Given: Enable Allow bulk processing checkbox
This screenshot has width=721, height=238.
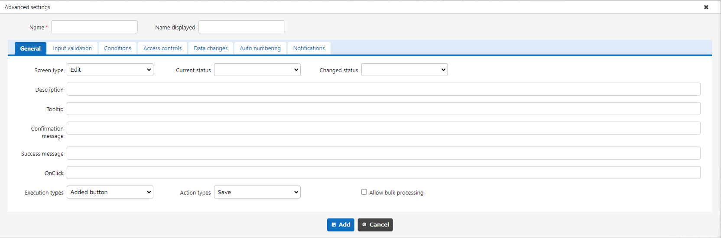Looking at the screenshot, I should point(364,192).
